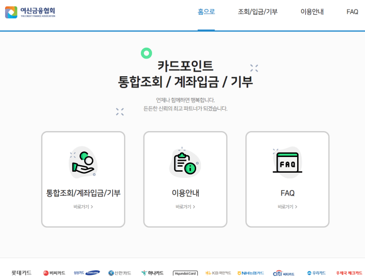Click the hand with coins icon
The height and width of the screenshot is (280, 365).
click(83, 163)
